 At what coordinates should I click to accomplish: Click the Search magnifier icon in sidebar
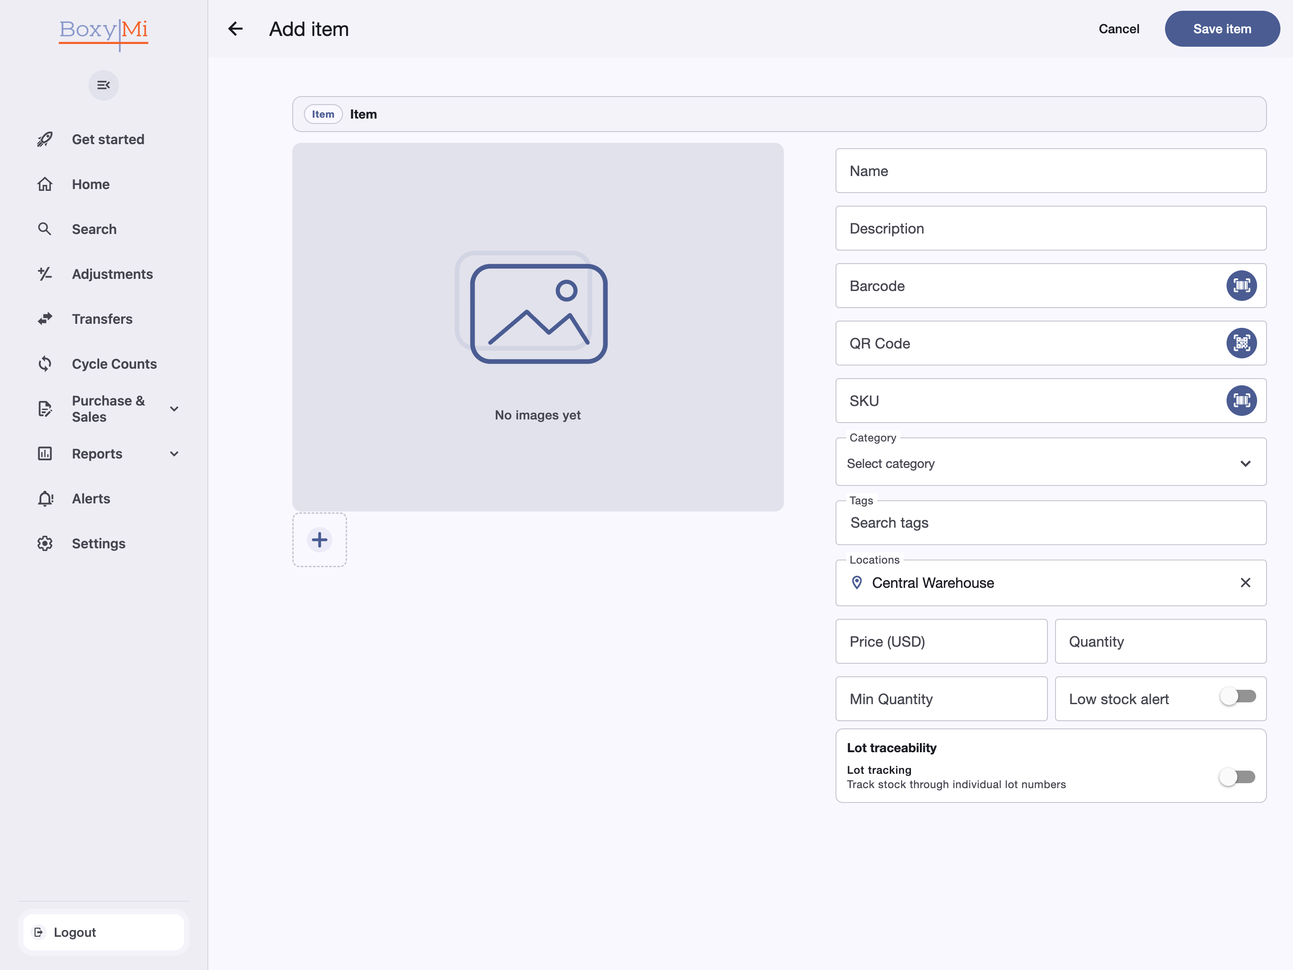click(45, 229)
